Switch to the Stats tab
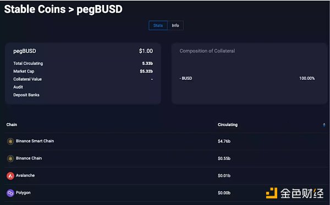The height and width of the screenshot is (205, 330). 158,25
